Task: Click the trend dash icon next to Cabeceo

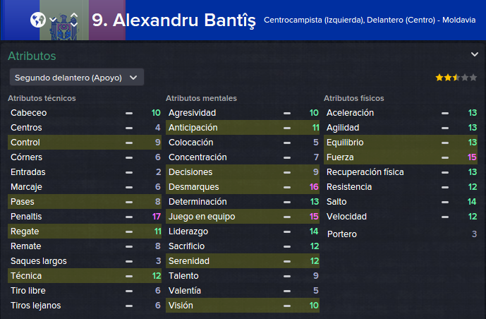Action: point(129,113)
